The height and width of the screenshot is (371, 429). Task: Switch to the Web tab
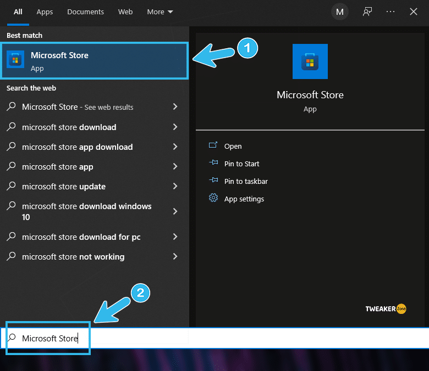[125, 12]
